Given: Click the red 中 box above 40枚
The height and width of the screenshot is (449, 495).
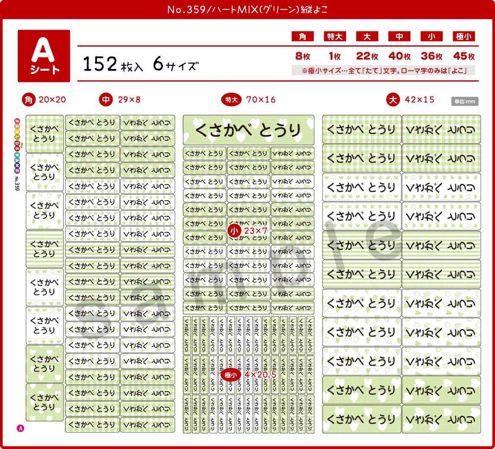Looking at the screenshot, I should pyautogui.click(x=399, y=37).
